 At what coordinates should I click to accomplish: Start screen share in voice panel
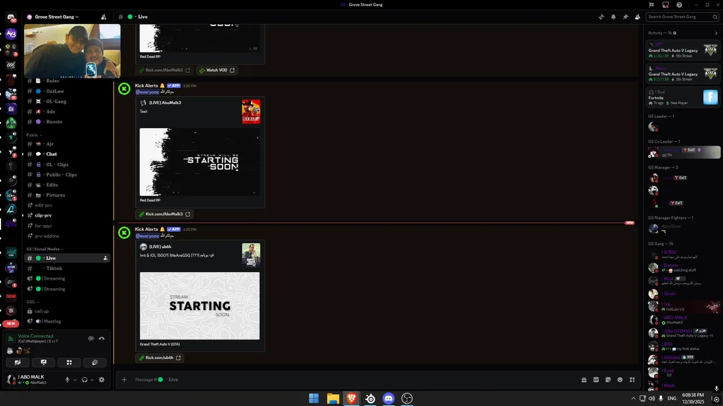[43, 363]
